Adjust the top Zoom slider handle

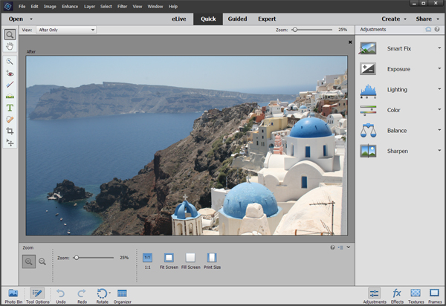[x=295, y=30]
